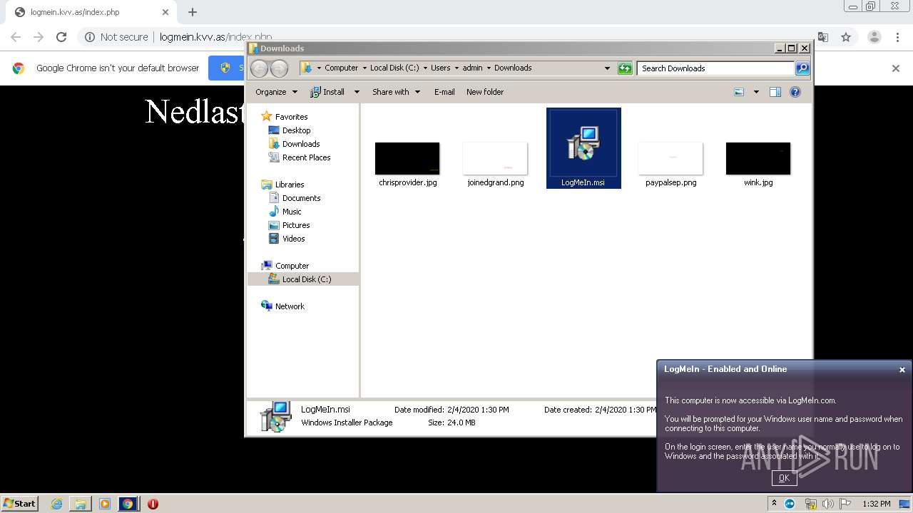Screen dimensions: 913x513
Task: Click the Not secure site info icon
Action: pyautogui.click(x=90, y=37)
